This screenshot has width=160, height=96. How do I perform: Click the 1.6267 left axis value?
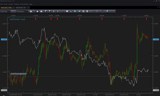click(5, 72)
